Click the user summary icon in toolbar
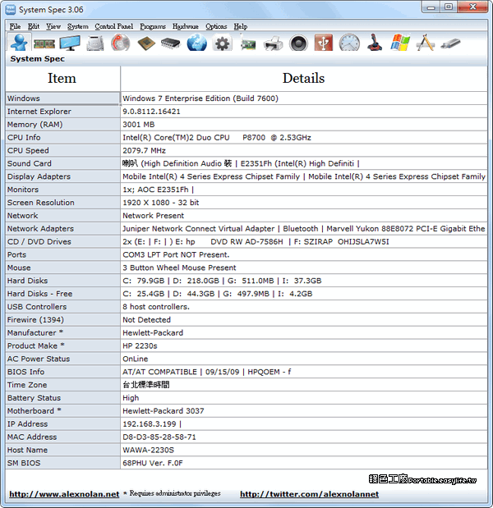This screenshot has height=508, width=493. tap(19, 43)
